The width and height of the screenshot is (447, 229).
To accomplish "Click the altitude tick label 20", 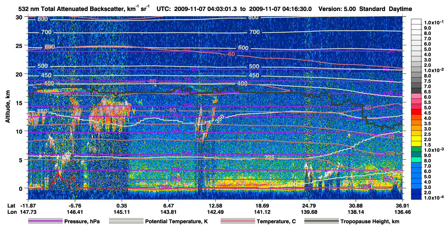I will click(x=20, y=74).
